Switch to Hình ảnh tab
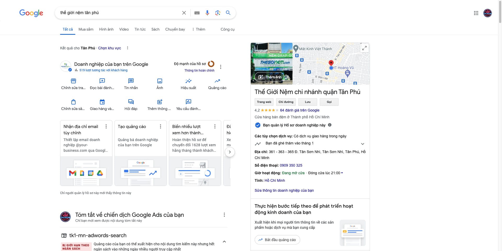502x251 pixels. point(106,29)
